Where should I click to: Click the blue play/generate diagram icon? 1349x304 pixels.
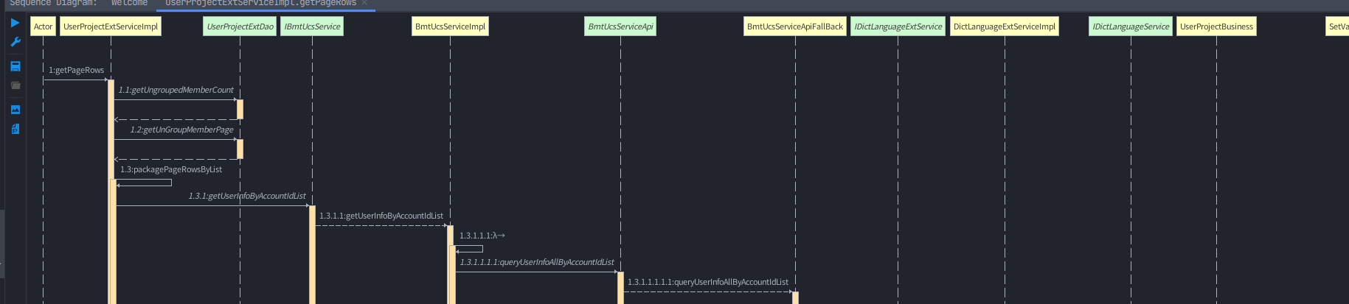coord(15,23)
